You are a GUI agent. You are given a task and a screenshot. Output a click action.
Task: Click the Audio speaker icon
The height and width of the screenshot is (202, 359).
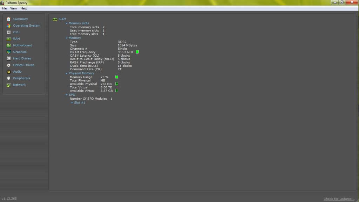click(x=9, y=72)
